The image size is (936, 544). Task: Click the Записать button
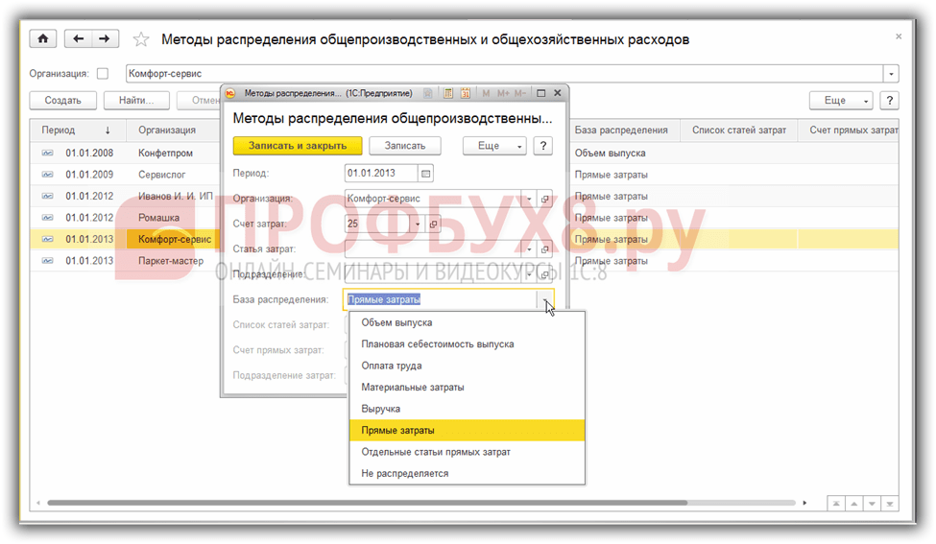[x=405, y=146]
